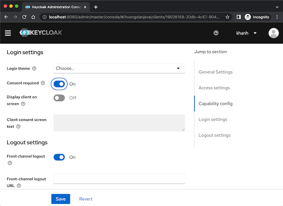283x206 pixels.
Task: Go back in browser history
Action: [x=6, y=17]
